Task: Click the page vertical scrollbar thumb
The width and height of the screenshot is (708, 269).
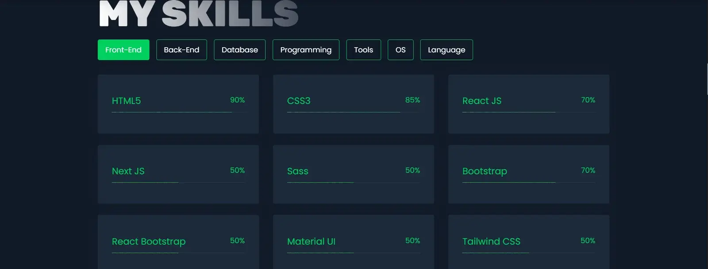Action: pyautogui.click(x=707, y=79)
